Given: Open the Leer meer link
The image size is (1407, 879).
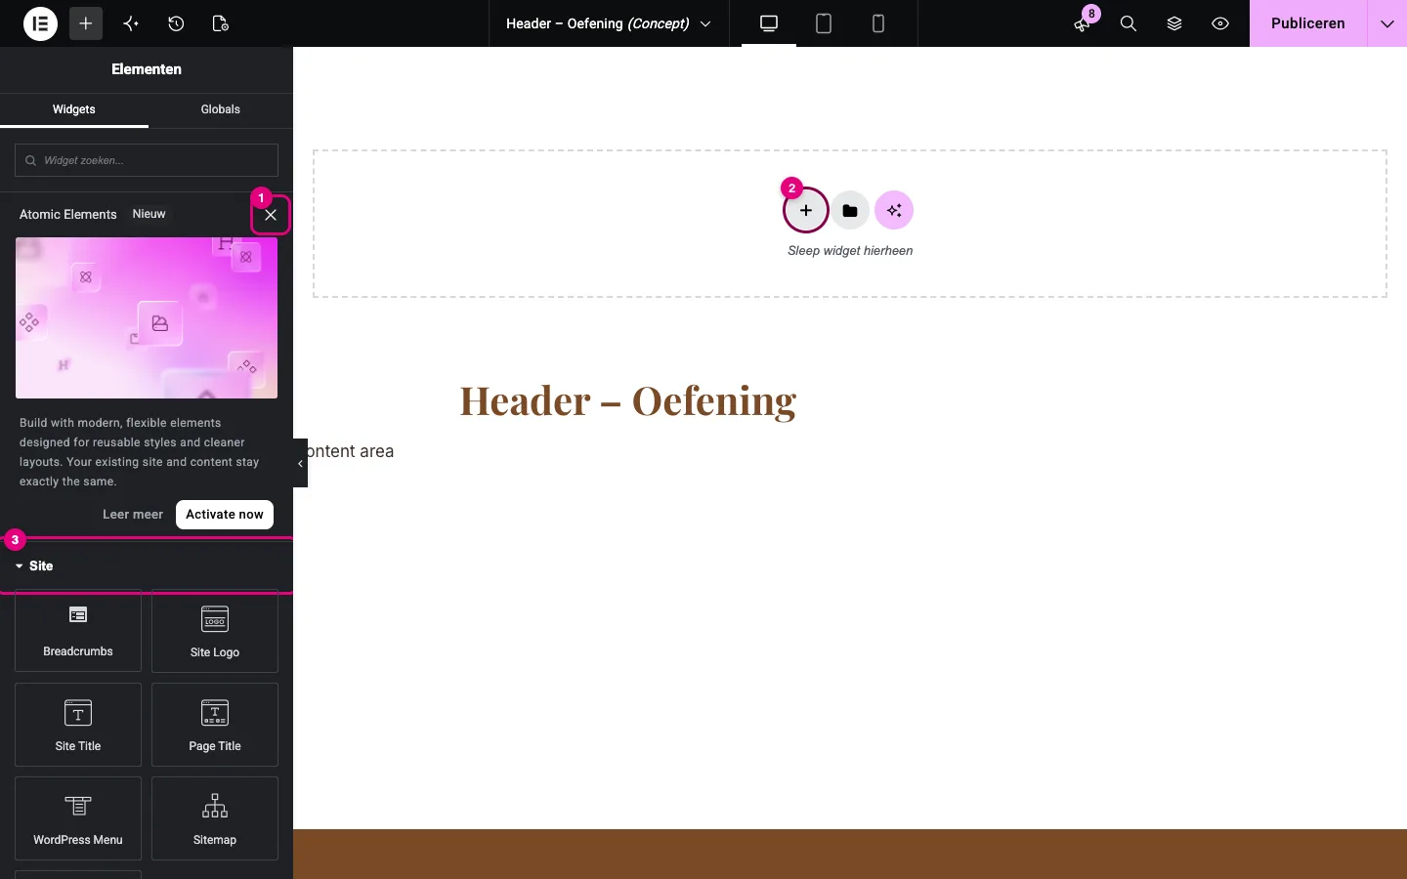Looking at the screenshot, I should point(133,515).
